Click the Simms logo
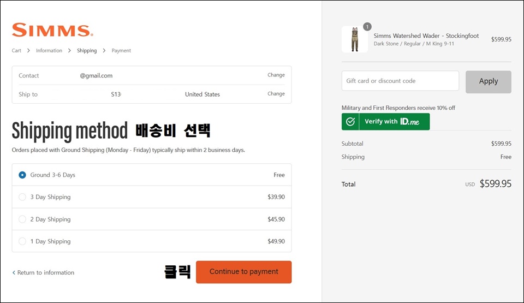The image size is (524, 303). 52,30
